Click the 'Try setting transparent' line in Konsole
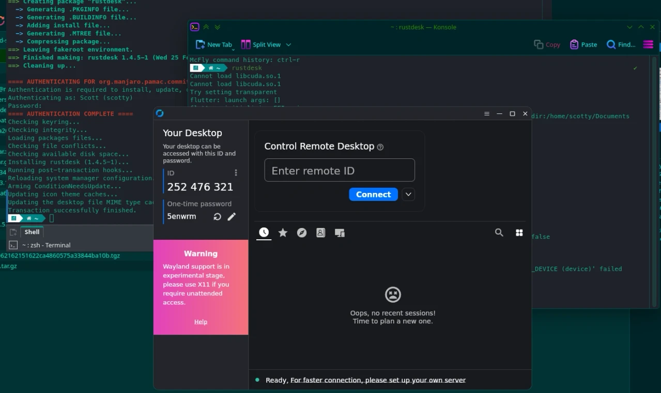Image resolution: width=661 pixels, height=393 pixels. 234,92
